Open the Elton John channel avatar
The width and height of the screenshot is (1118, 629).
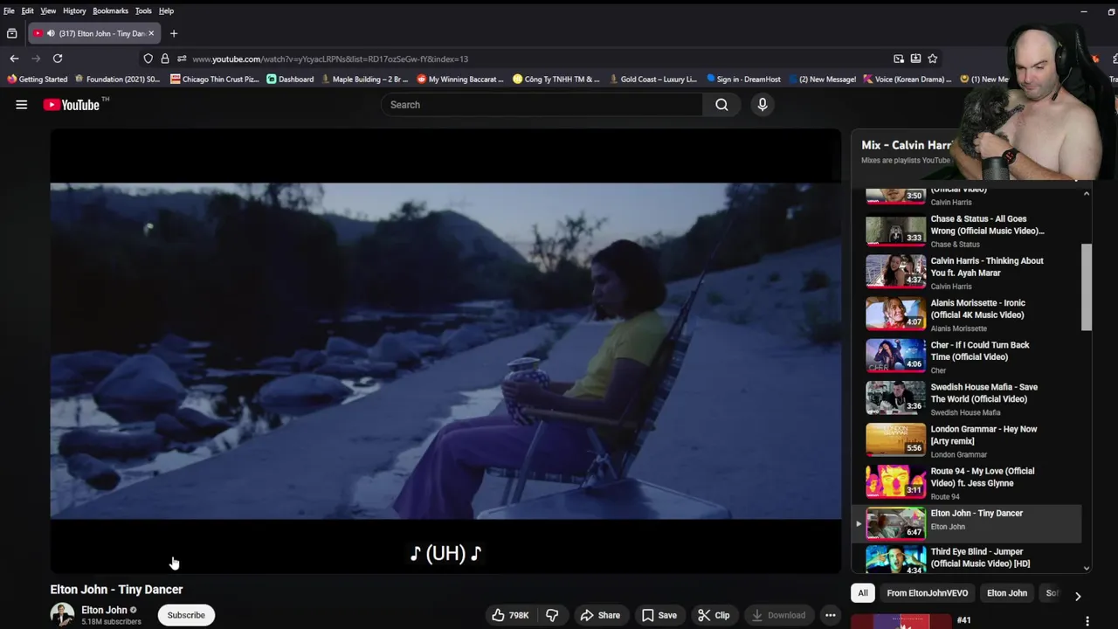pos(62,615)
